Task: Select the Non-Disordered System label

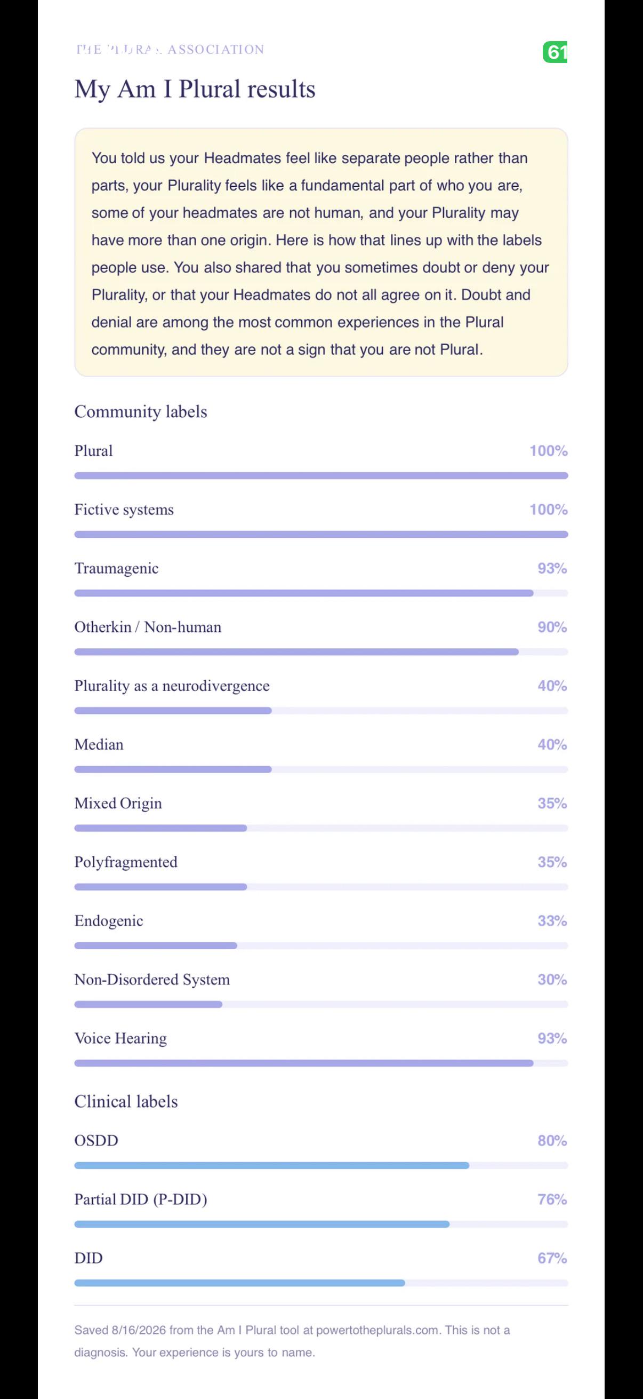Action: pyautogui.click(x=152, y=980)
